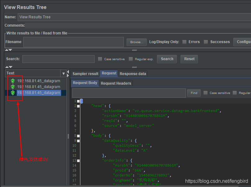
Task: Fold the "dataQuality" block
Action: [78, 141]
